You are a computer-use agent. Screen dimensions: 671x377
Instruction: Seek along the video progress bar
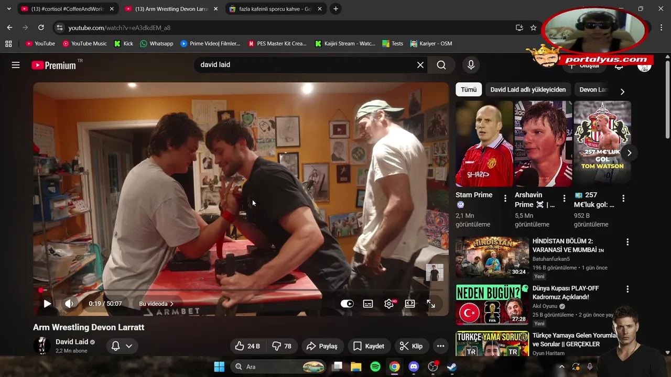pos(241,290)
